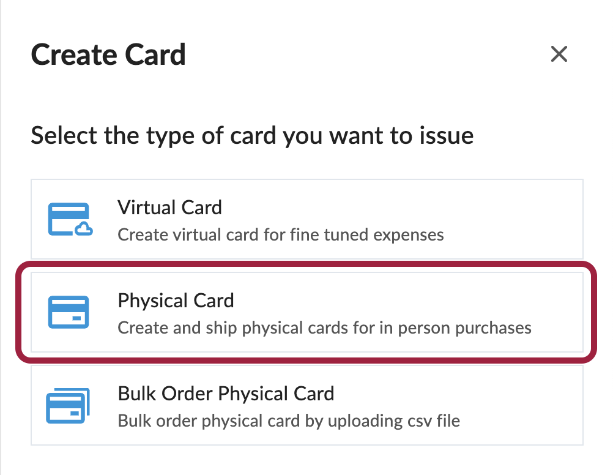Screen dimensions: 613x475
Task: Click the Create Card dialog title
Action: tap(108, 54)
